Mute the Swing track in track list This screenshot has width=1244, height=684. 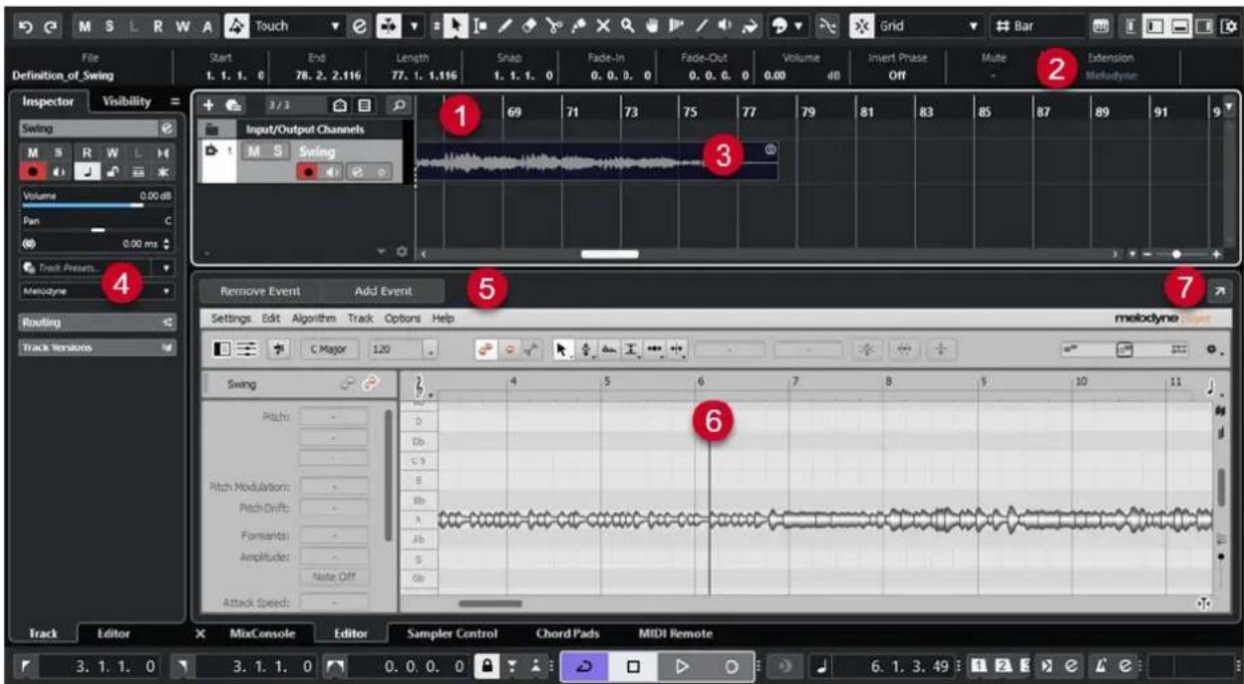[253, 151]
